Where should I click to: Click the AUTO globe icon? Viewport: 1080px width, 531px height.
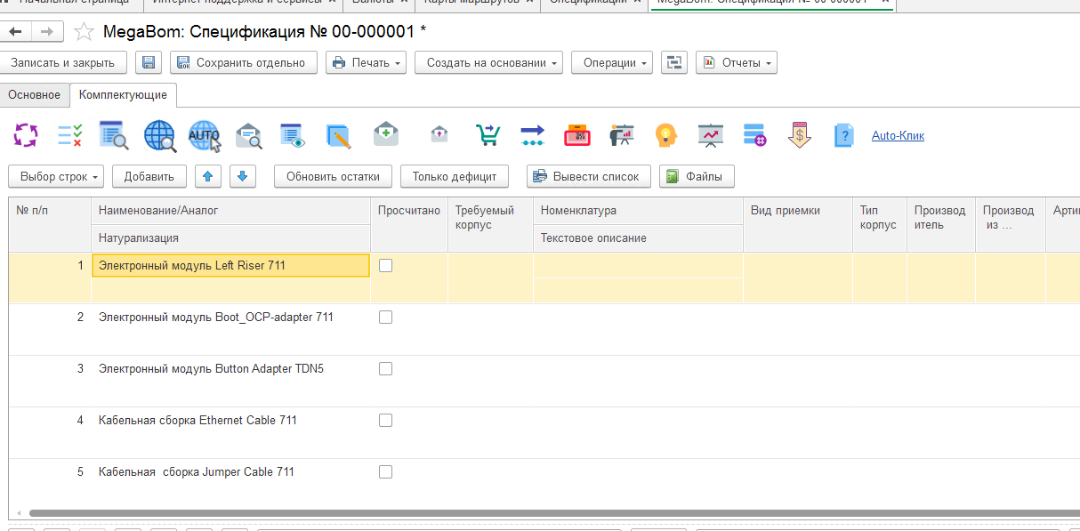coord(204,135)
